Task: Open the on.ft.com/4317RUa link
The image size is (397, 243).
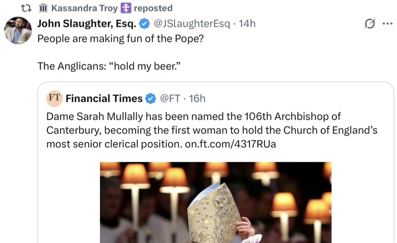Action: pyautogui.click(x=231, y=144)
